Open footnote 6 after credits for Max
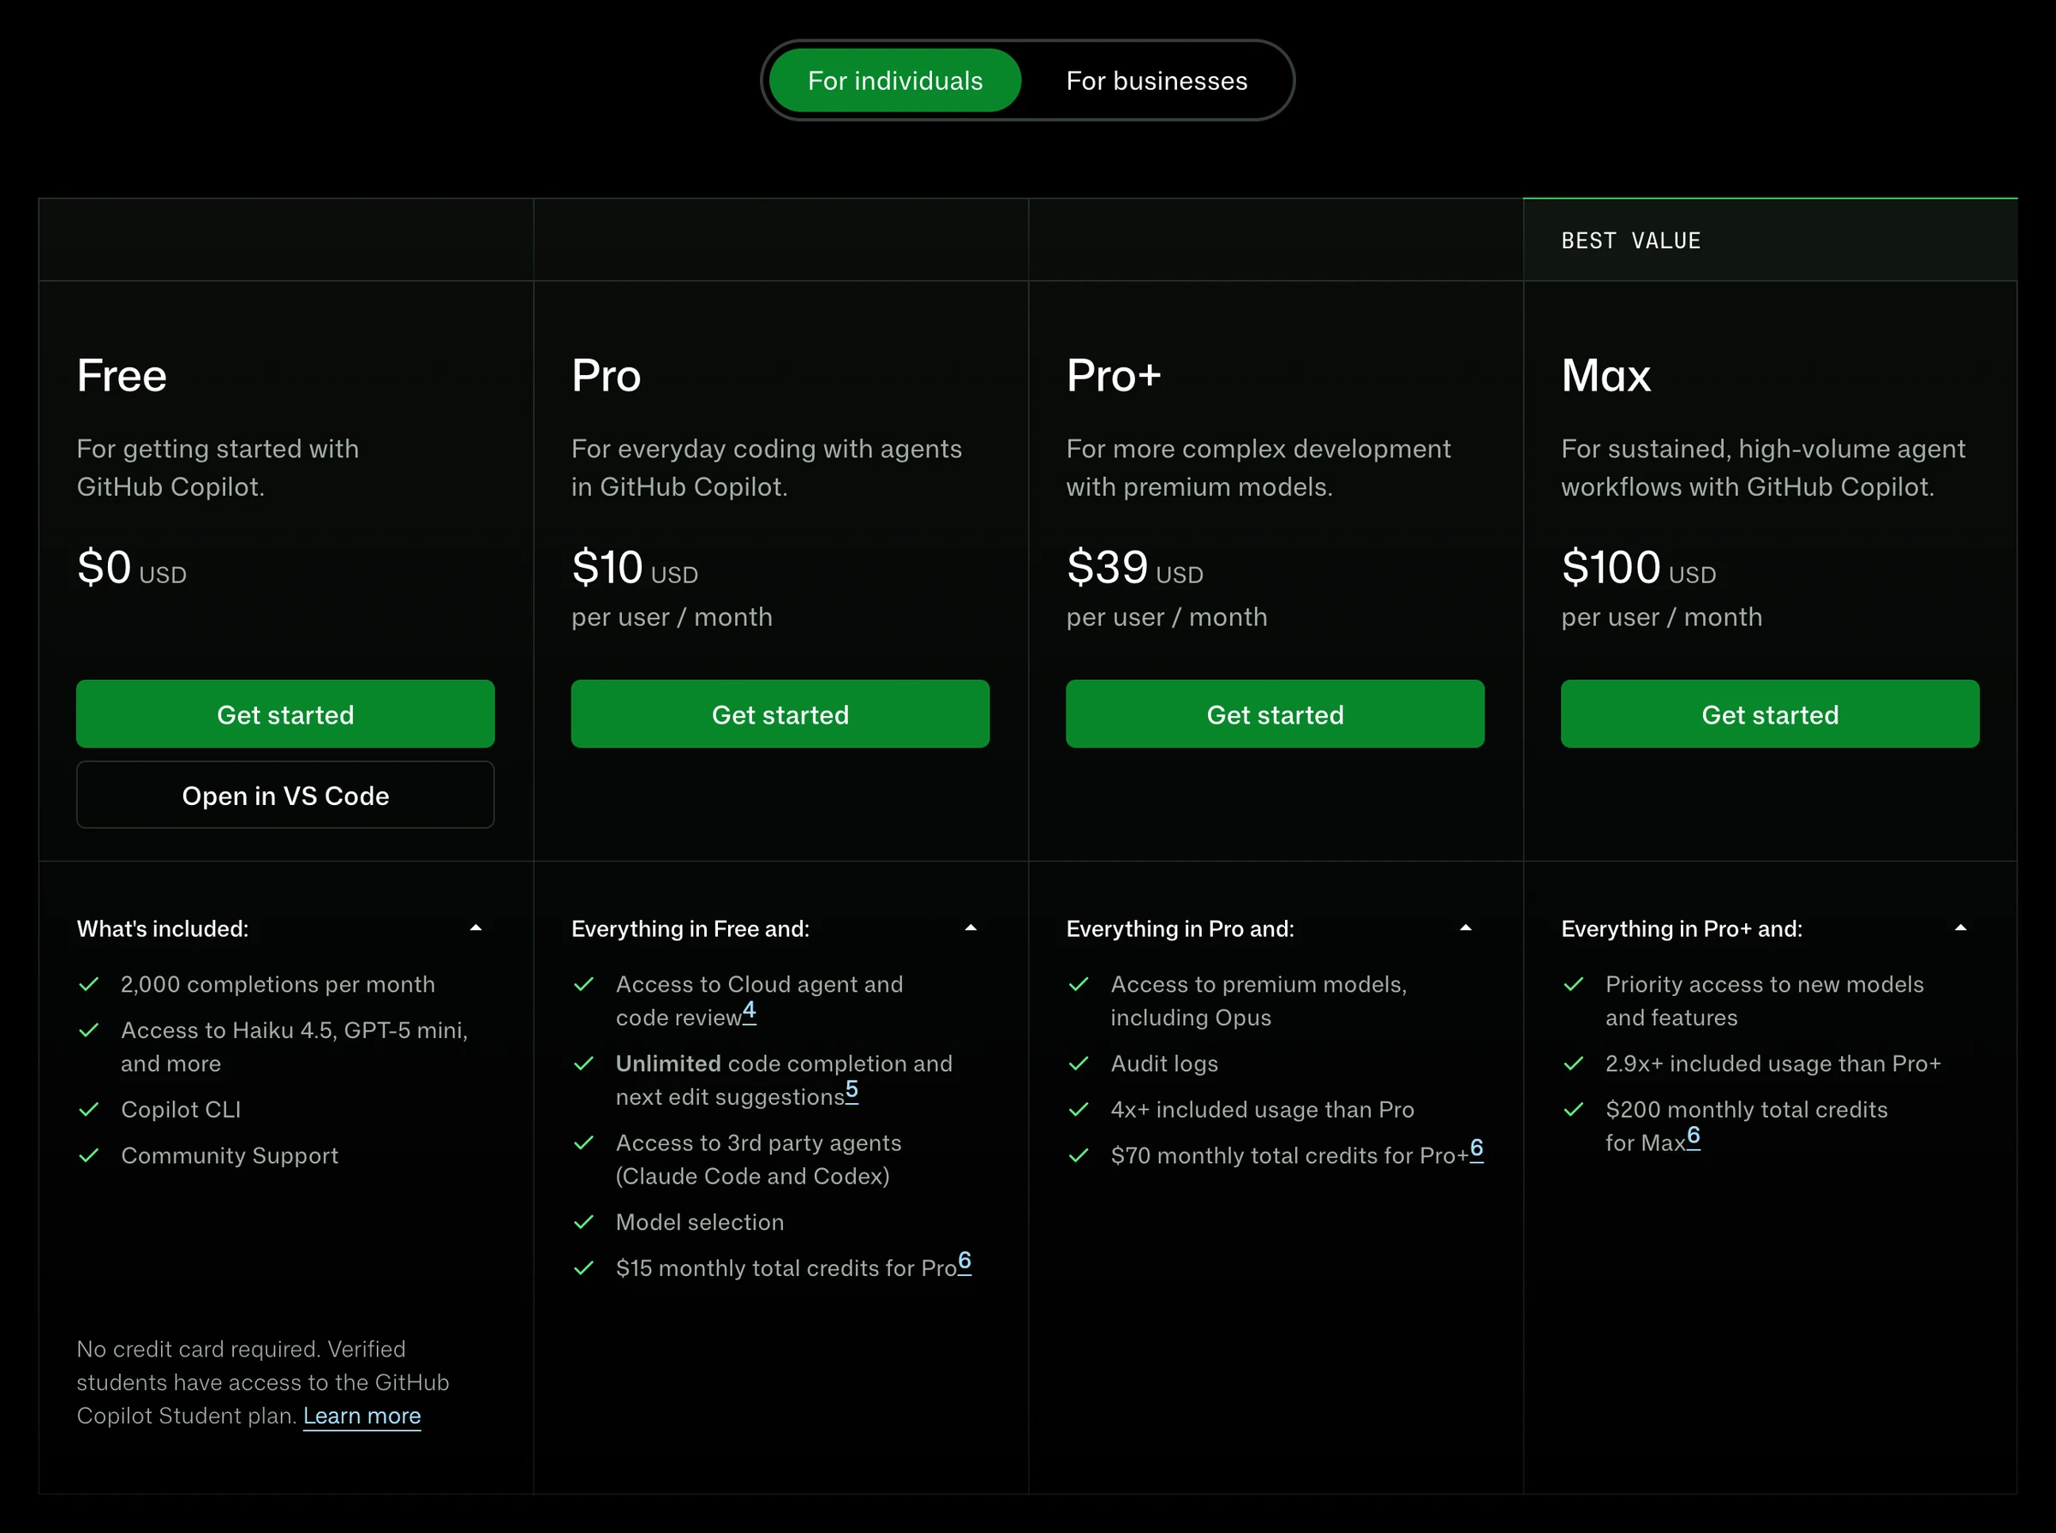Screen dimensions: 2056x1533 [1693, 1136]
